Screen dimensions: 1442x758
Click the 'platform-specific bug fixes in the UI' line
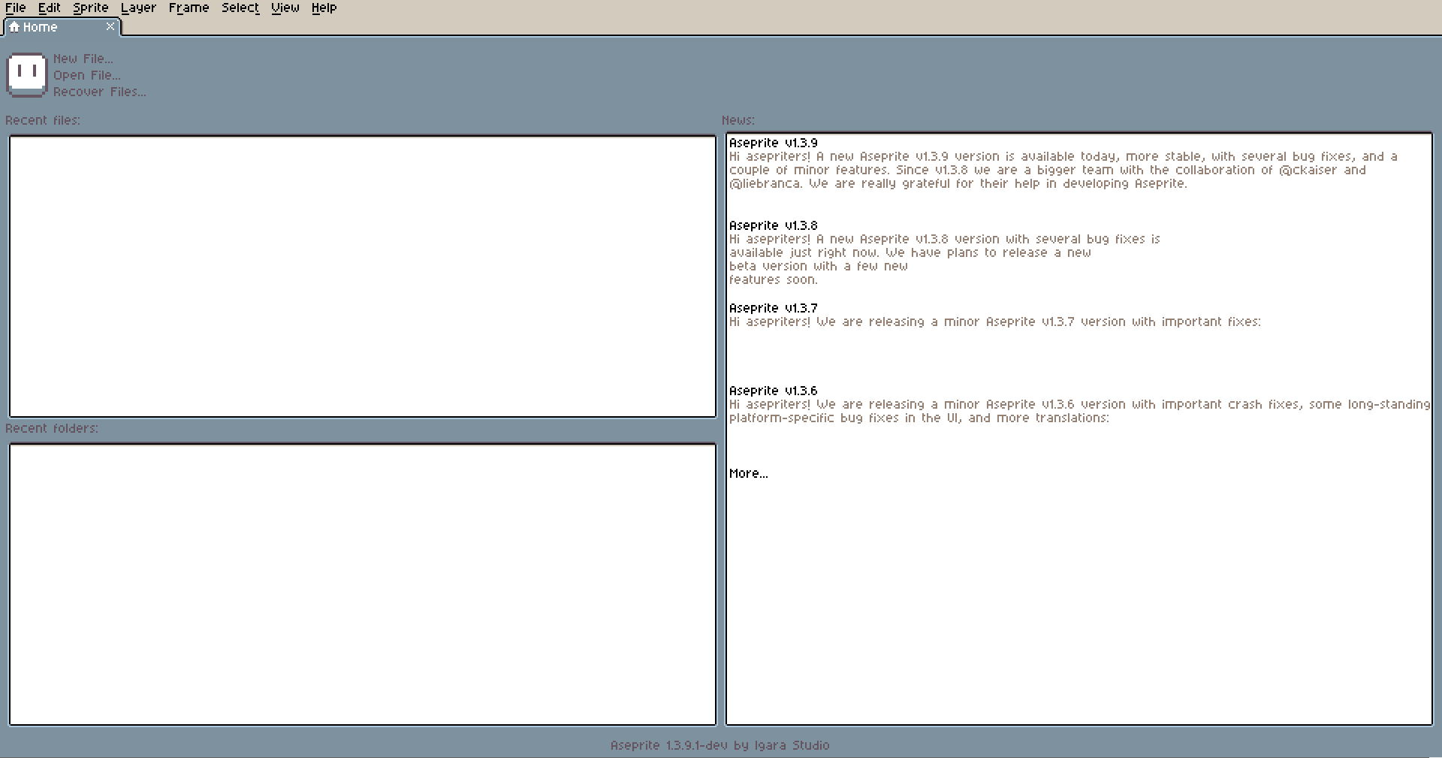pyautogui.click(x=919, y=418)
